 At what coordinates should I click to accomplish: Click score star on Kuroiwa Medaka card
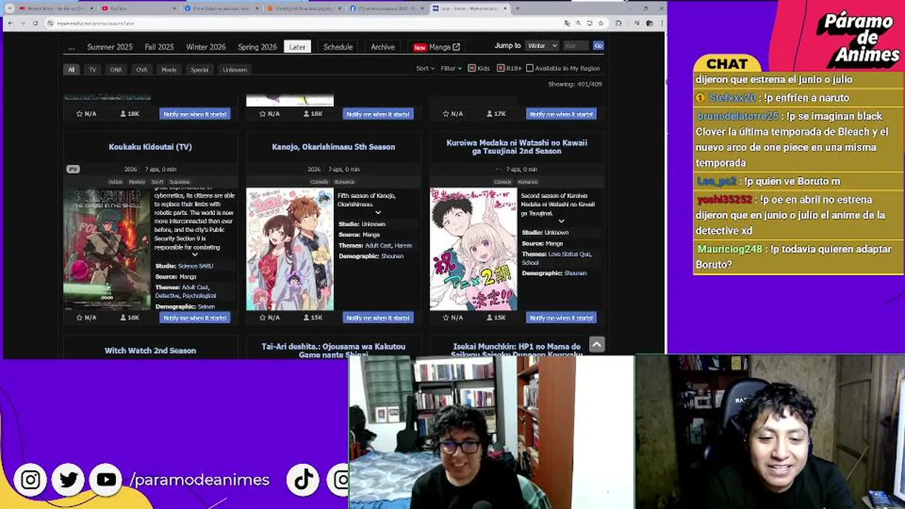445,317
